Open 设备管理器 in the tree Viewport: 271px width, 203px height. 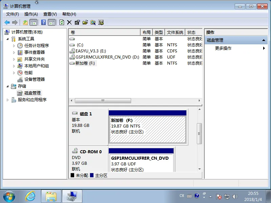35,80
